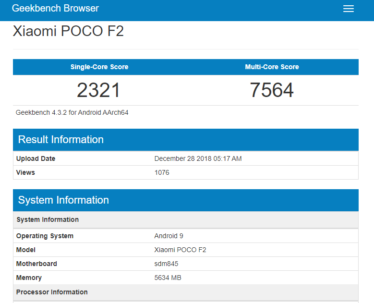Click the Model row label
The height and width of the screenshot is (303, 374).
tap(26, 250)
